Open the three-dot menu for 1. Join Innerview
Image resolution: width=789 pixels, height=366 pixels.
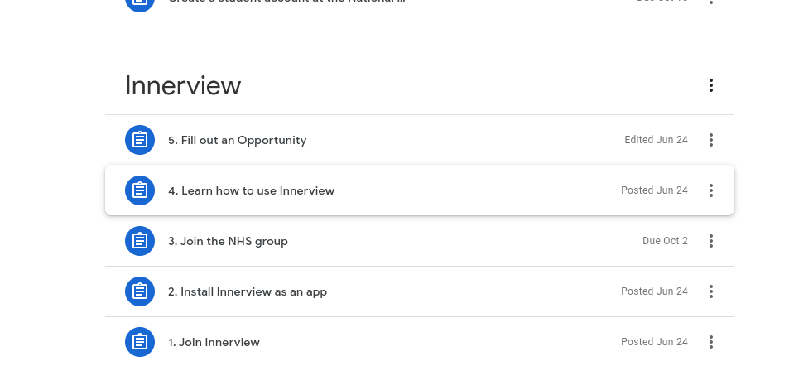click(710, 341)
